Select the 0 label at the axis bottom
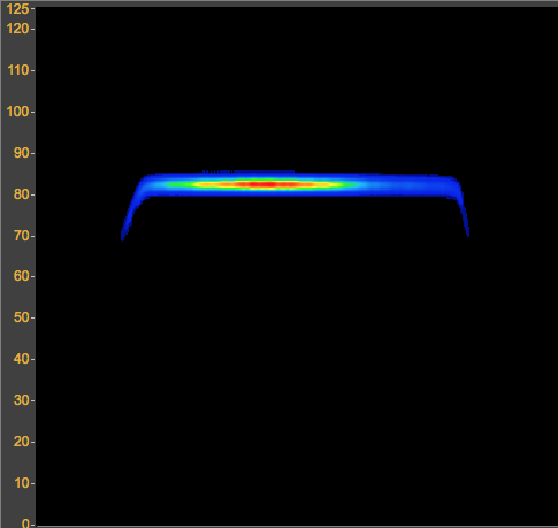The image size is (558, 528). [26, 523]
